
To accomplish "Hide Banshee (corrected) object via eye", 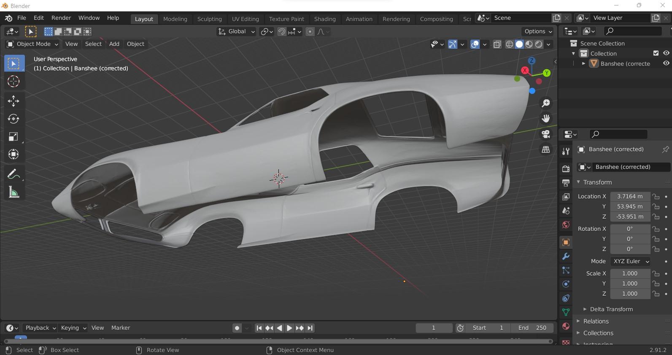I will 666,64.
